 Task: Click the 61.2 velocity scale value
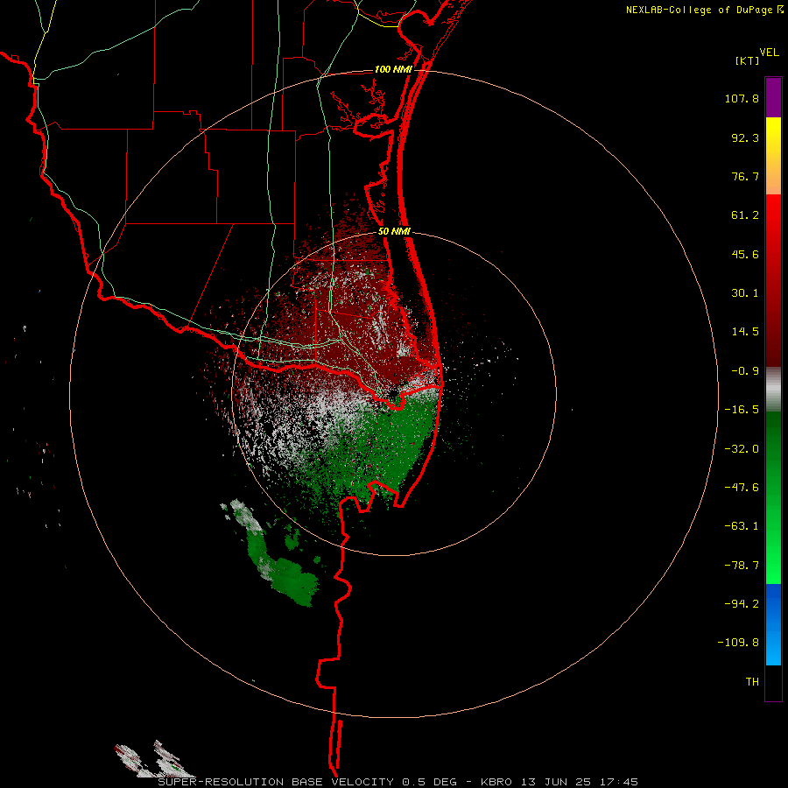point(745,215)
